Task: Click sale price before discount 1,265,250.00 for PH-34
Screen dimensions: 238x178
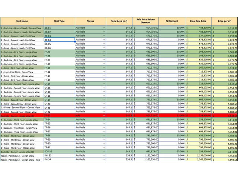Action: pyautogui.click(x=145, y=159)
